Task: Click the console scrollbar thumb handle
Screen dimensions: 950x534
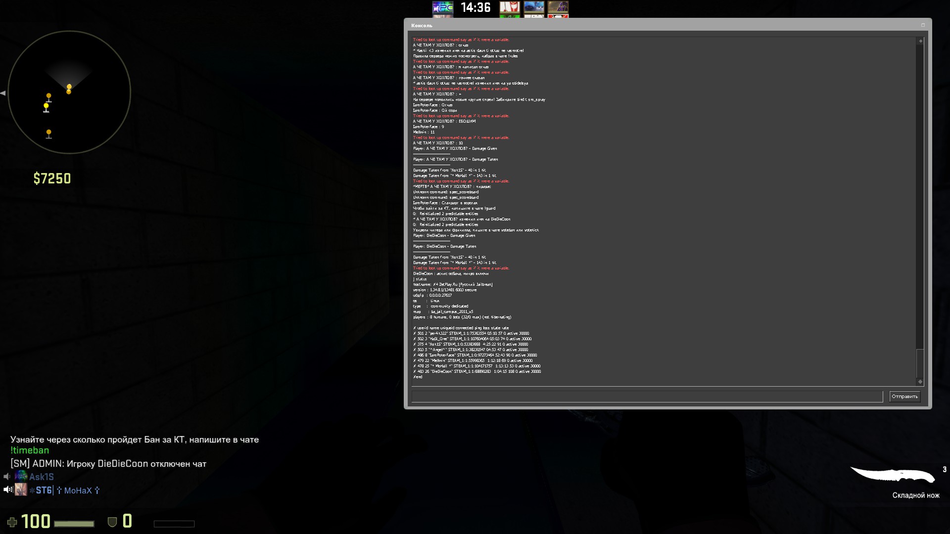Action: click(920, 363)
